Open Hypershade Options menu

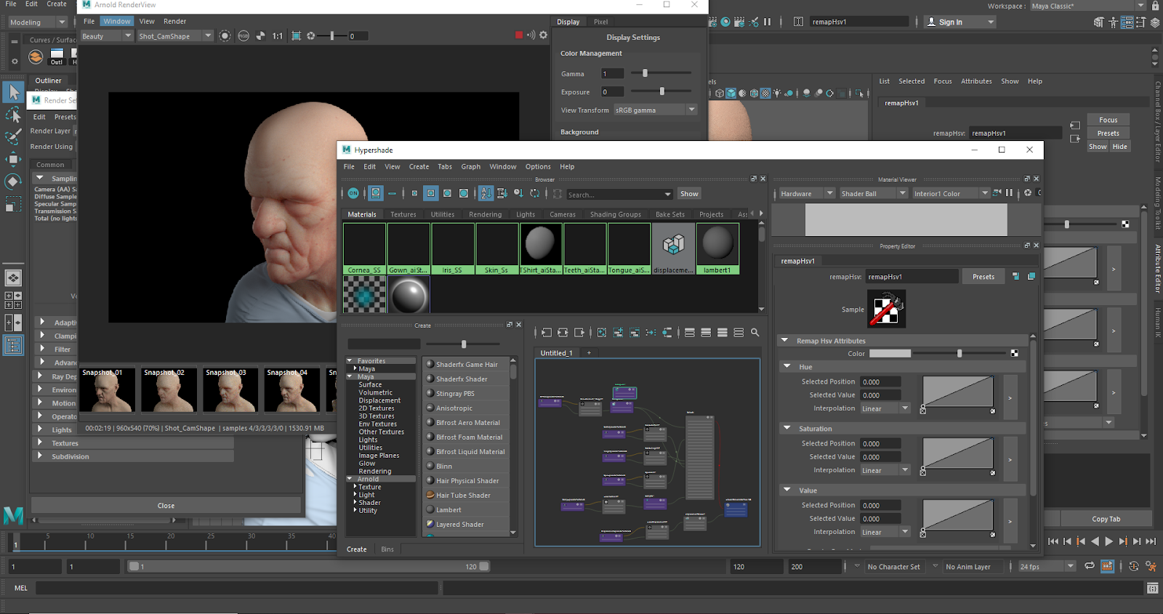tap(538, 166)
